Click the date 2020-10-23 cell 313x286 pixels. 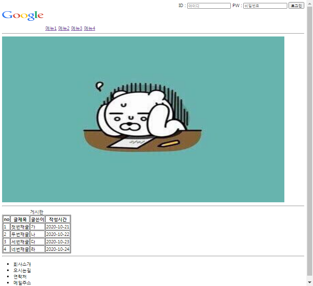tap(58, 242)
